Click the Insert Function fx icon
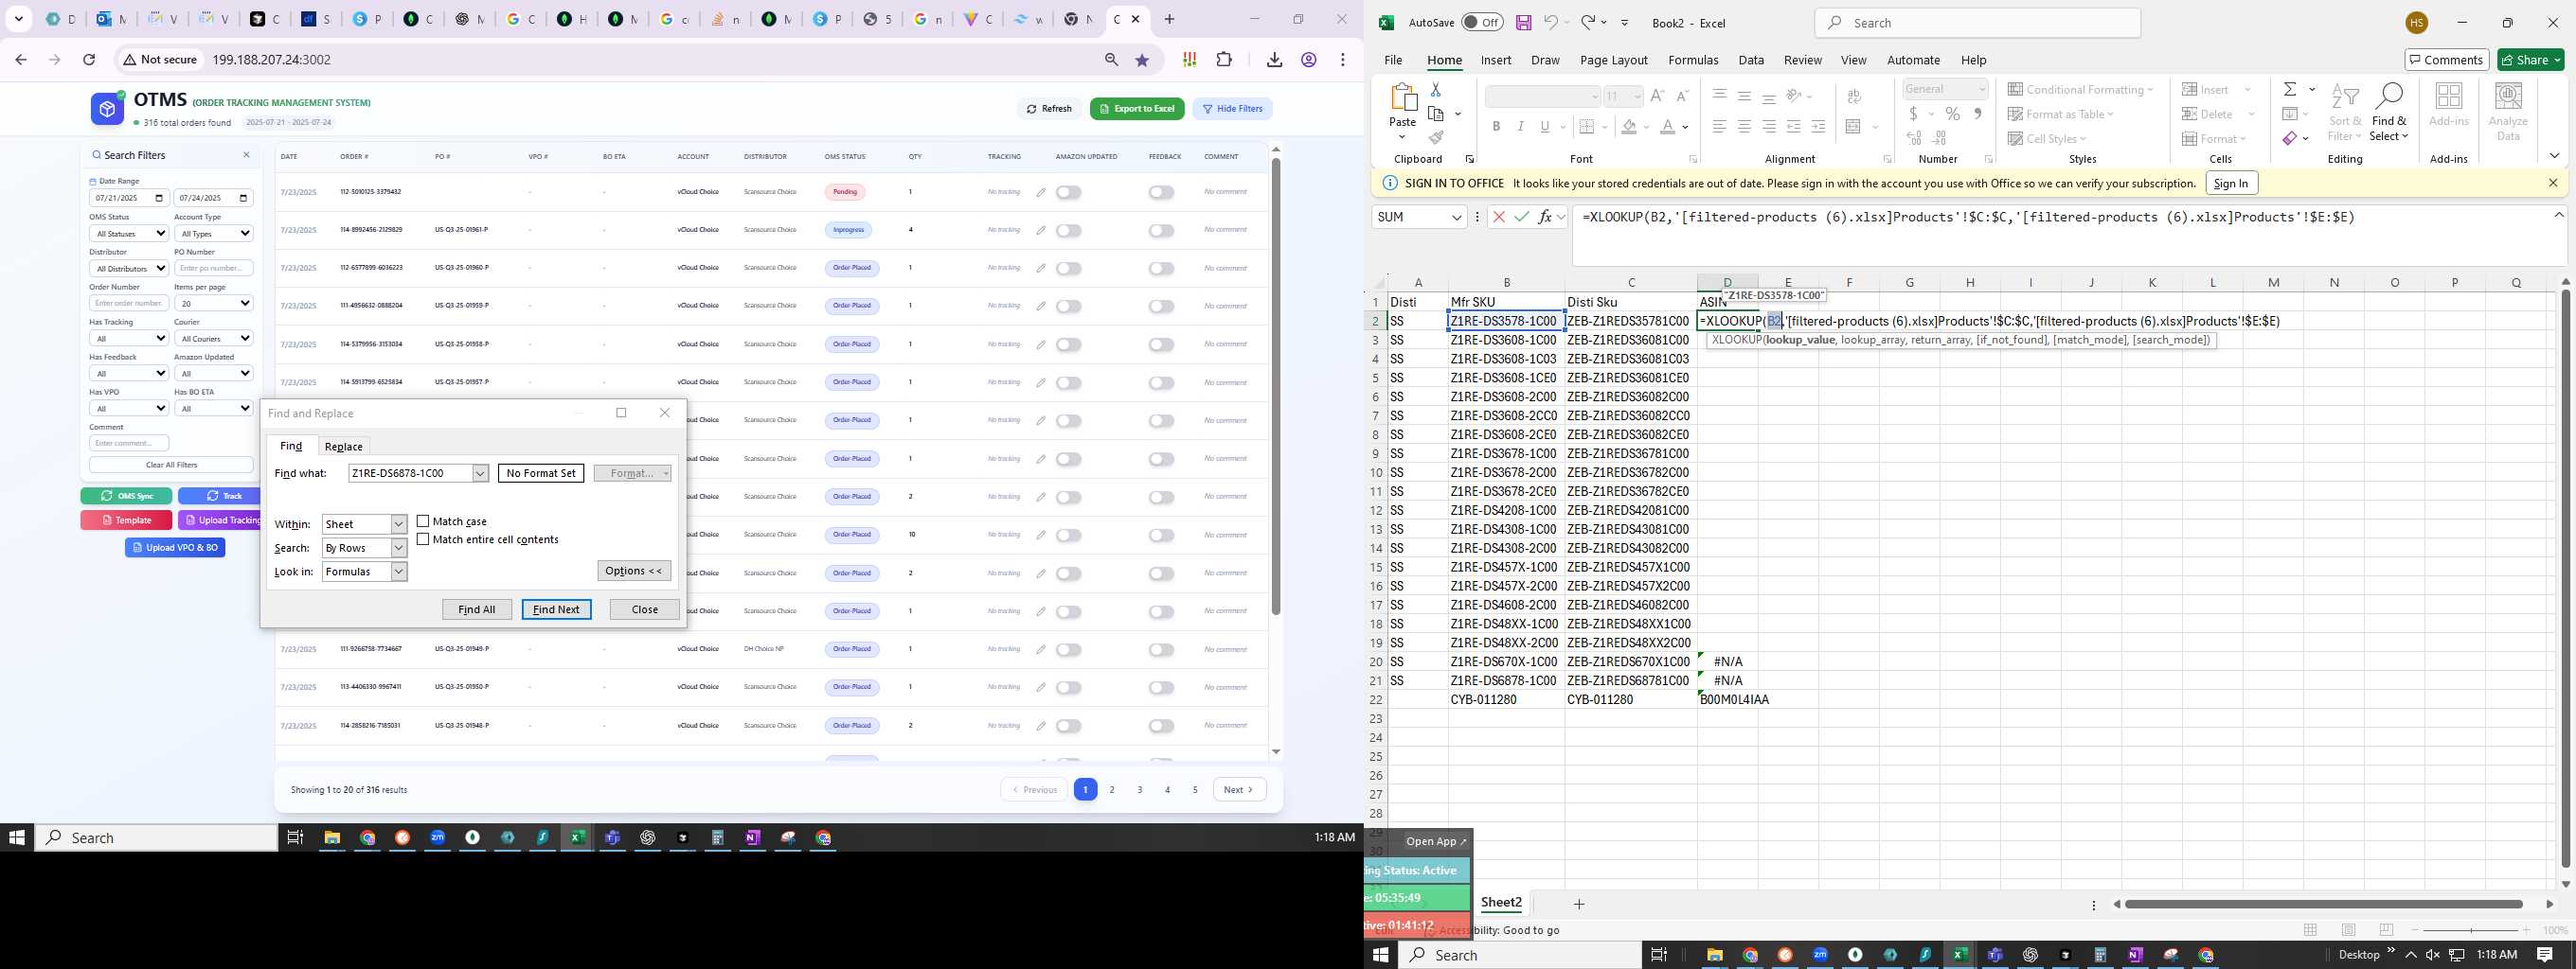 pyautogui.click(x=1545, y=217)
